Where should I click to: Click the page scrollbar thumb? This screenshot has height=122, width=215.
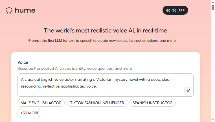pos(213,7)
